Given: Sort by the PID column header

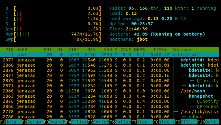Looking at the screenshot, I should pos(9,50).
